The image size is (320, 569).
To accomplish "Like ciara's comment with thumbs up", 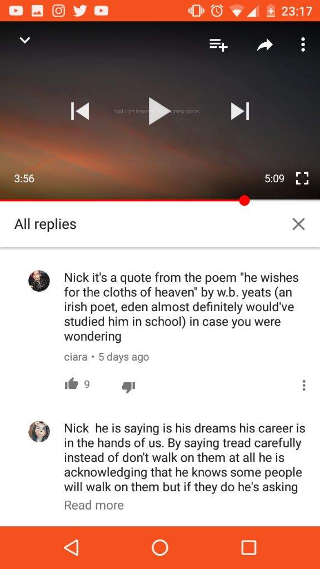I will 72,384.
